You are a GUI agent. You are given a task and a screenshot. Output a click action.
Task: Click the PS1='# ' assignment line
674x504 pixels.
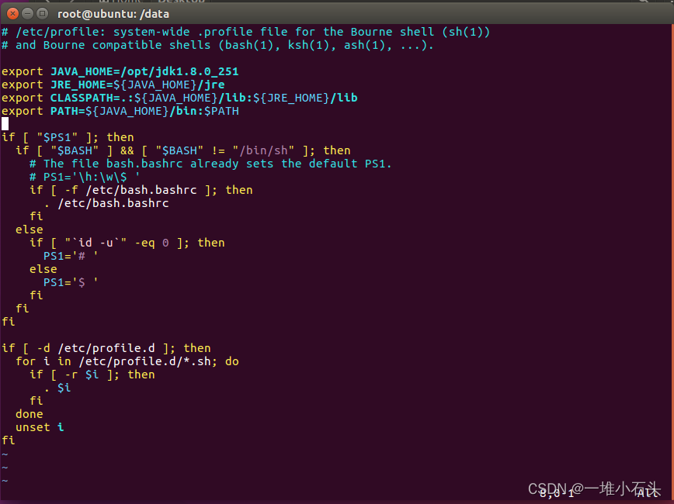click(x=71, y=256)
